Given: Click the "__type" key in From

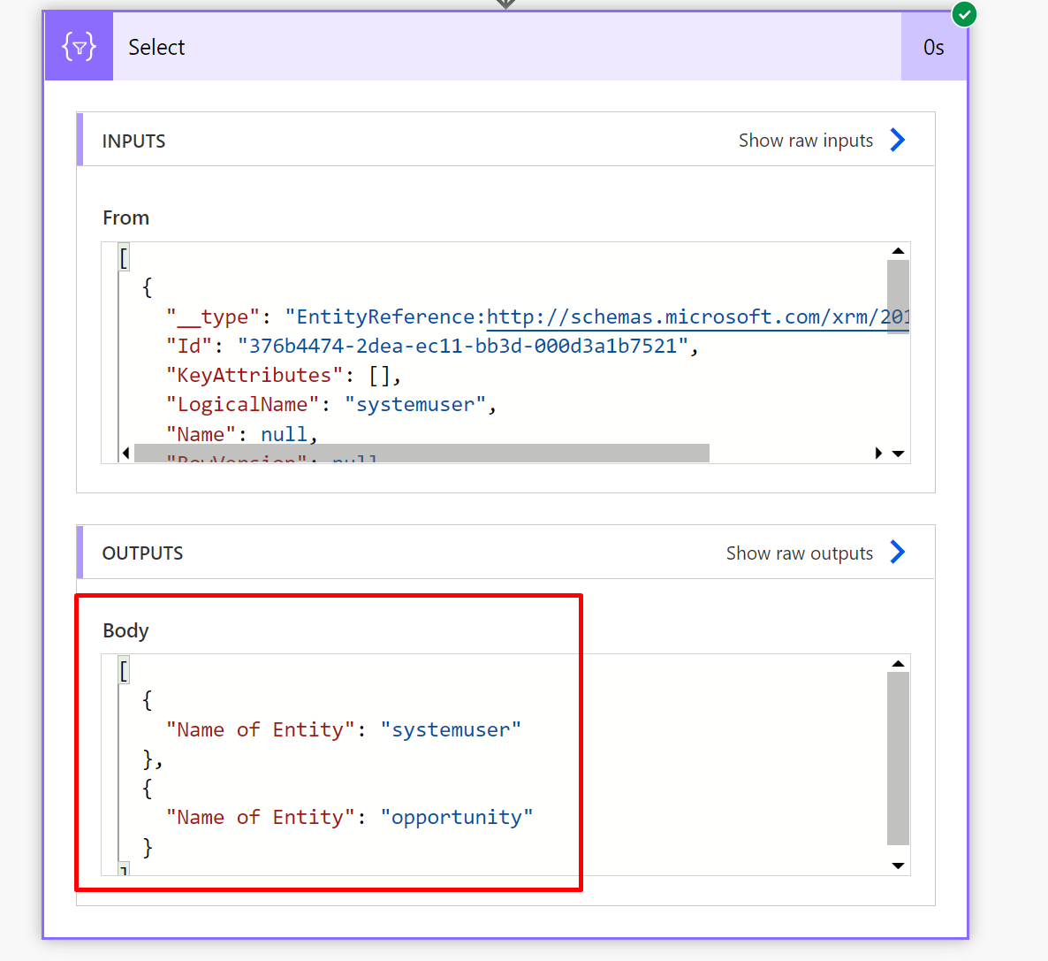Looking at the screenshot, I should [x=213, y=317].
